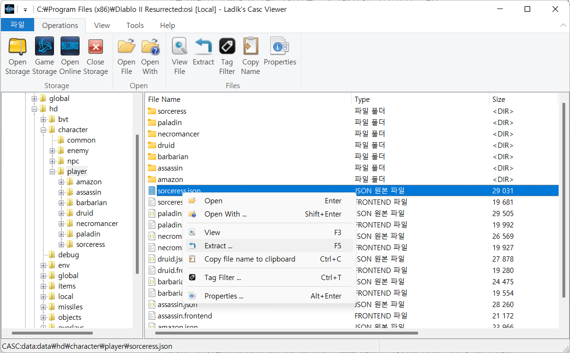Sort by the File Name column header
Viewport: 570px width, 353px height.
point(248,100)
